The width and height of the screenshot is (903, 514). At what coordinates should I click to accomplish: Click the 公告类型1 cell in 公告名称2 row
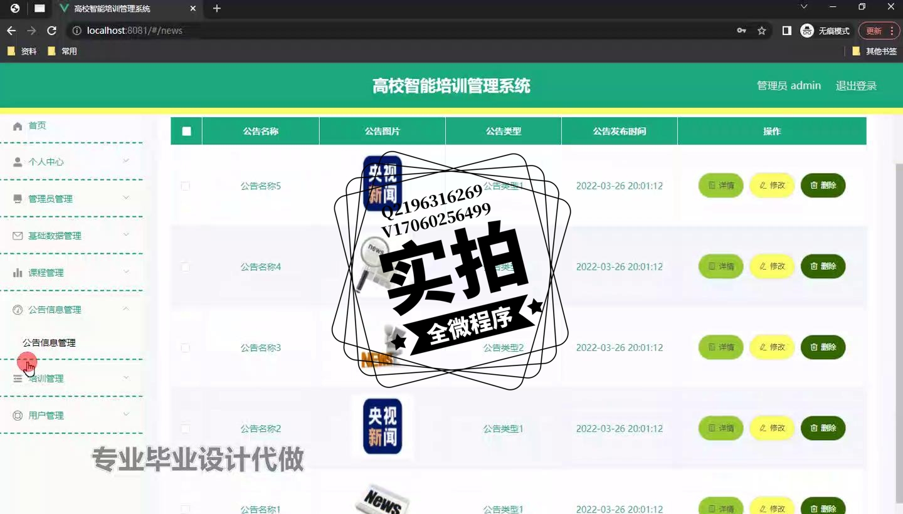coord(503,429)
